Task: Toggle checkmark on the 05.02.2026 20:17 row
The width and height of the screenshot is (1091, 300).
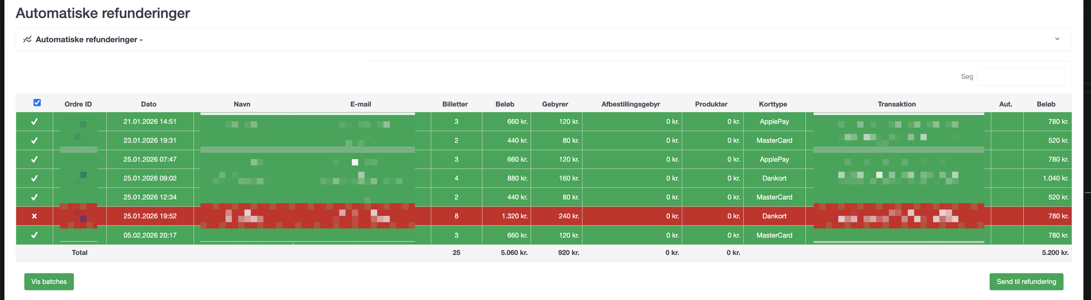Action: click(x=34, y=235)
